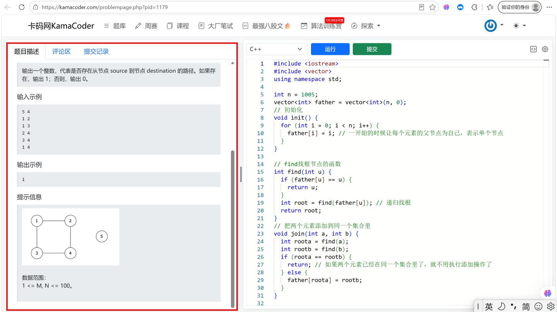Click the 简 simplified Chinese toggle
This screenshot has width=557, height=312.
coord(526,307)
